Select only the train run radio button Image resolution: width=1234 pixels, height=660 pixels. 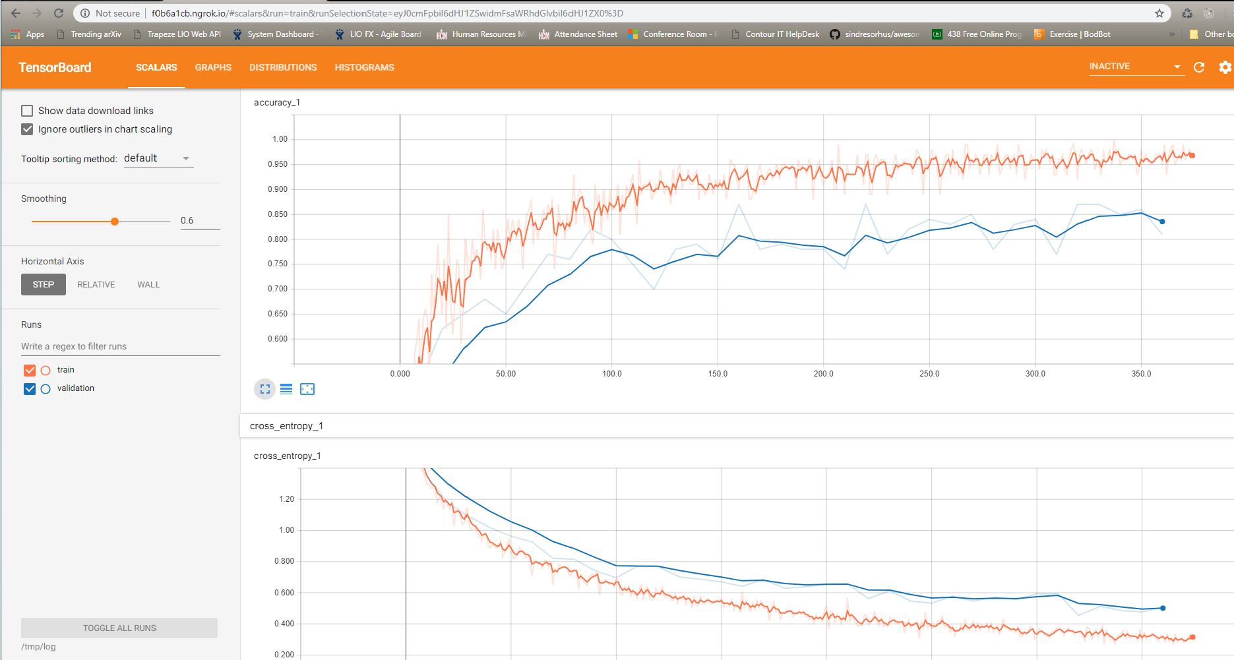tap(46, 371)
